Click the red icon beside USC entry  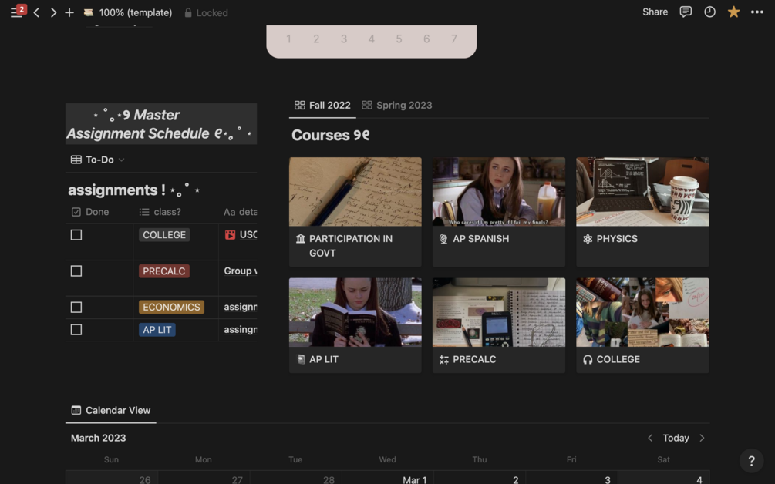coord(230,234)
